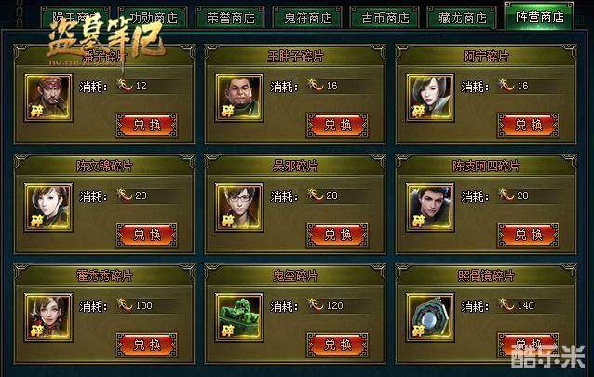Open the 古币商店 tab

click(385, 18)
